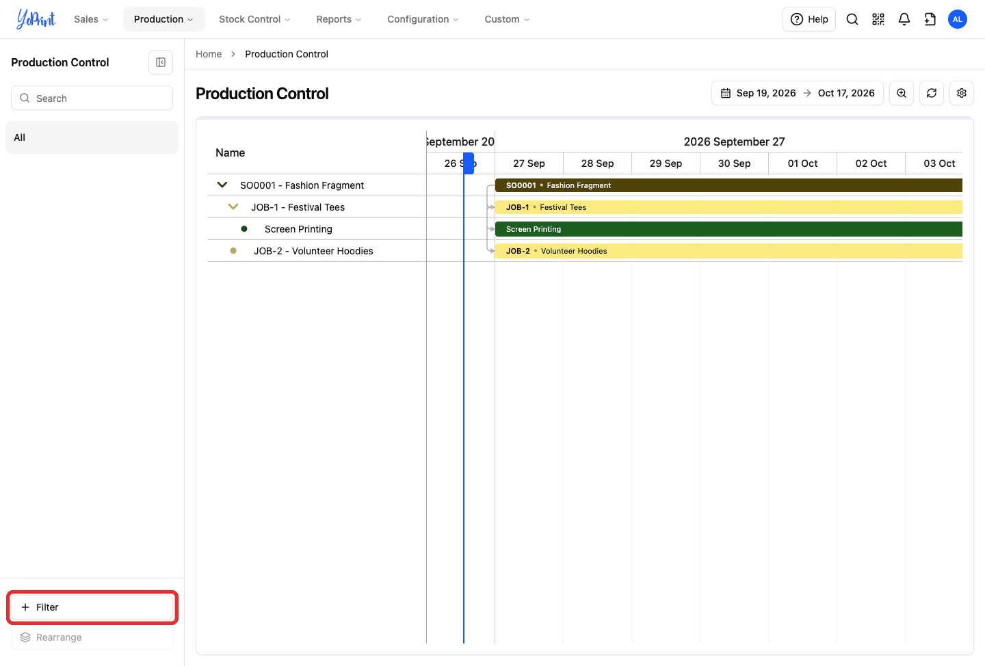Viewport: 985px width, 666px height.
Task: Open the Reports menu
Action: 339,19
